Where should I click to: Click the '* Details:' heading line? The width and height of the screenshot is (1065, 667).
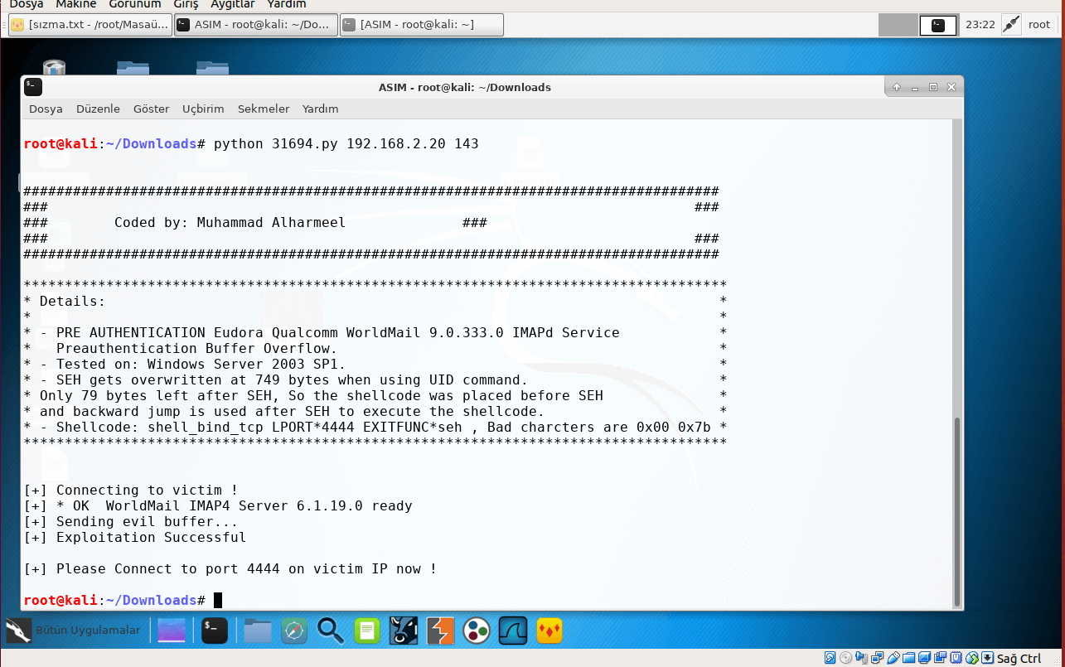click(x=65, y=302)
